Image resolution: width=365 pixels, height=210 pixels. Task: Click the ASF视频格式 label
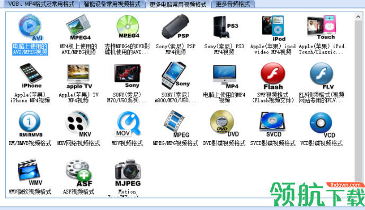pos(78,191)
